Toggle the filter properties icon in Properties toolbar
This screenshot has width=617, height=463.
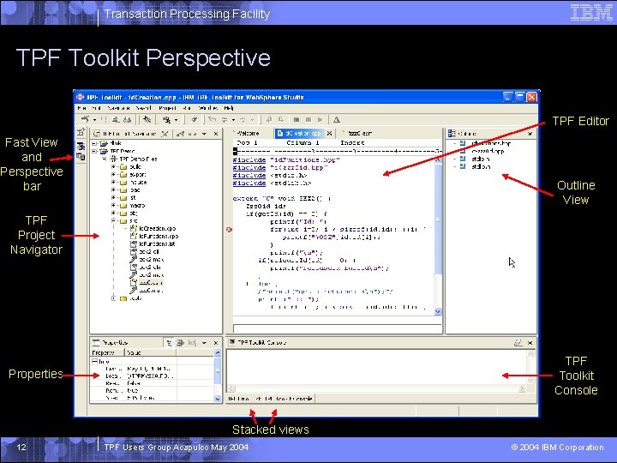tap(180, 343)
